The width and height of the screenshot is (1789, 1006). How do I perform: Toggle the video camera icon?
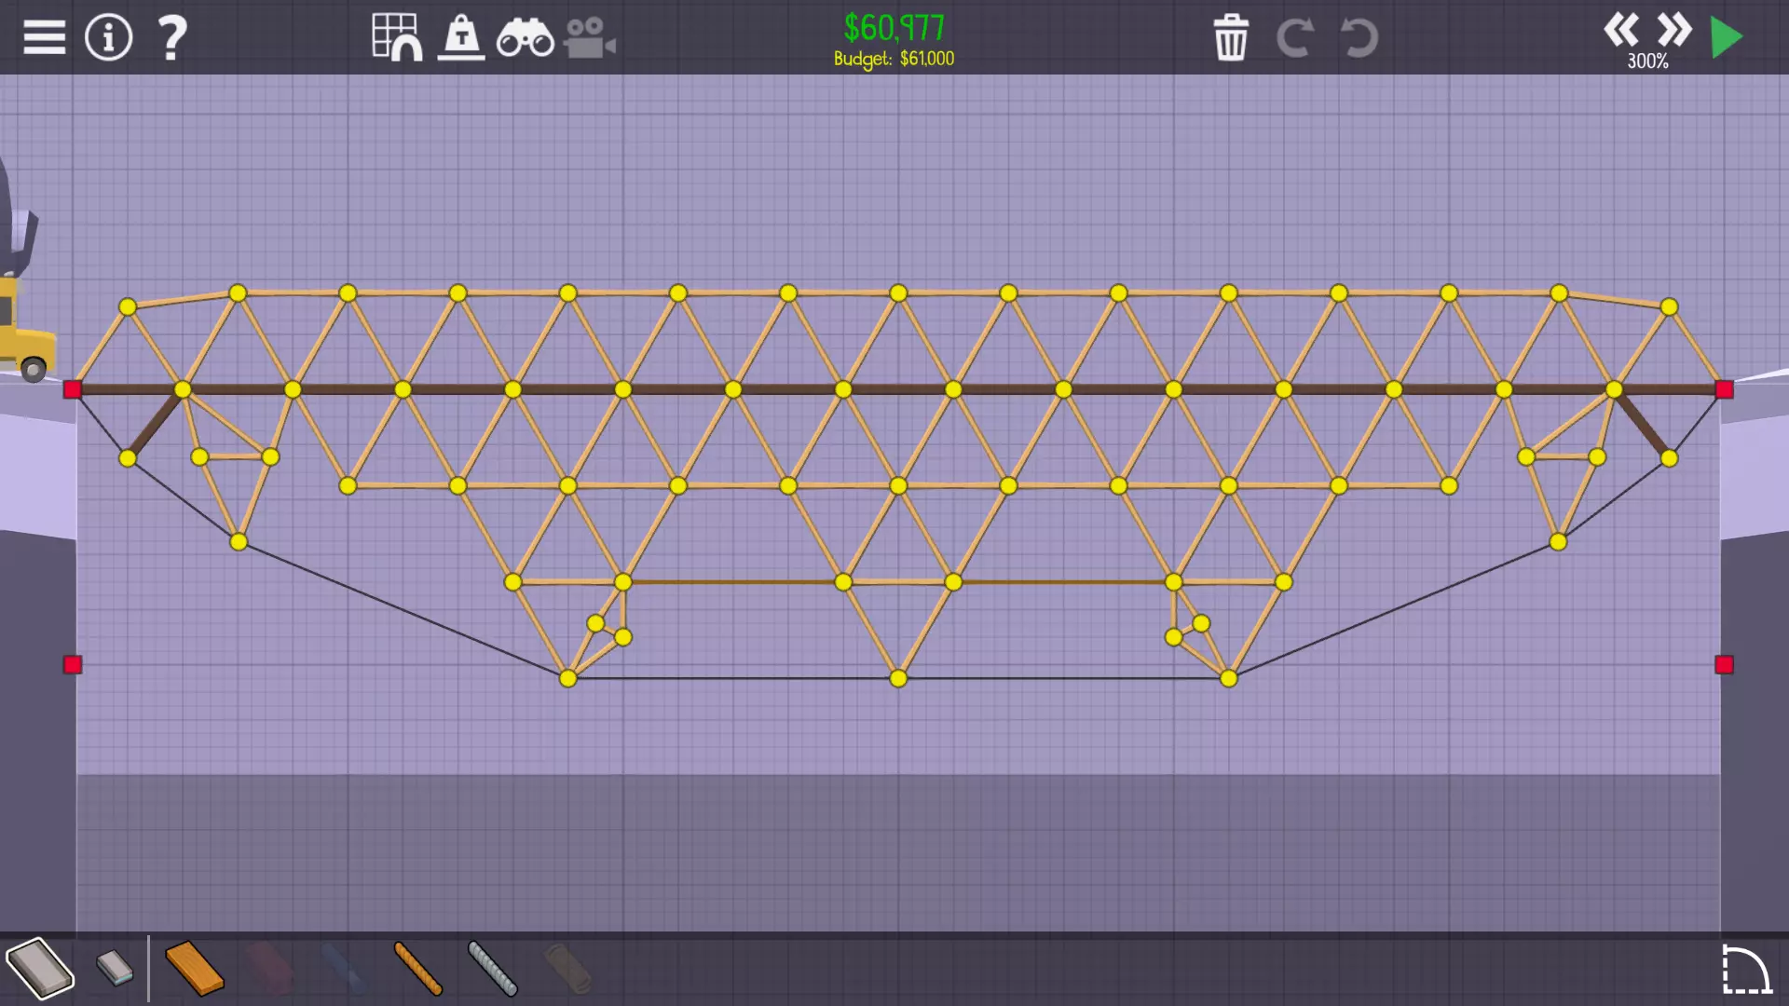click(589, 39)
